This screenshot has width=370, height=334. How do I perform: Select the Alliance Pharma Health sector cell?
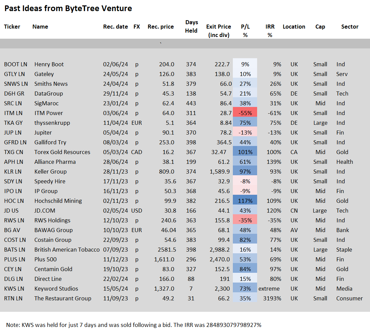click(x=344, y=162)
